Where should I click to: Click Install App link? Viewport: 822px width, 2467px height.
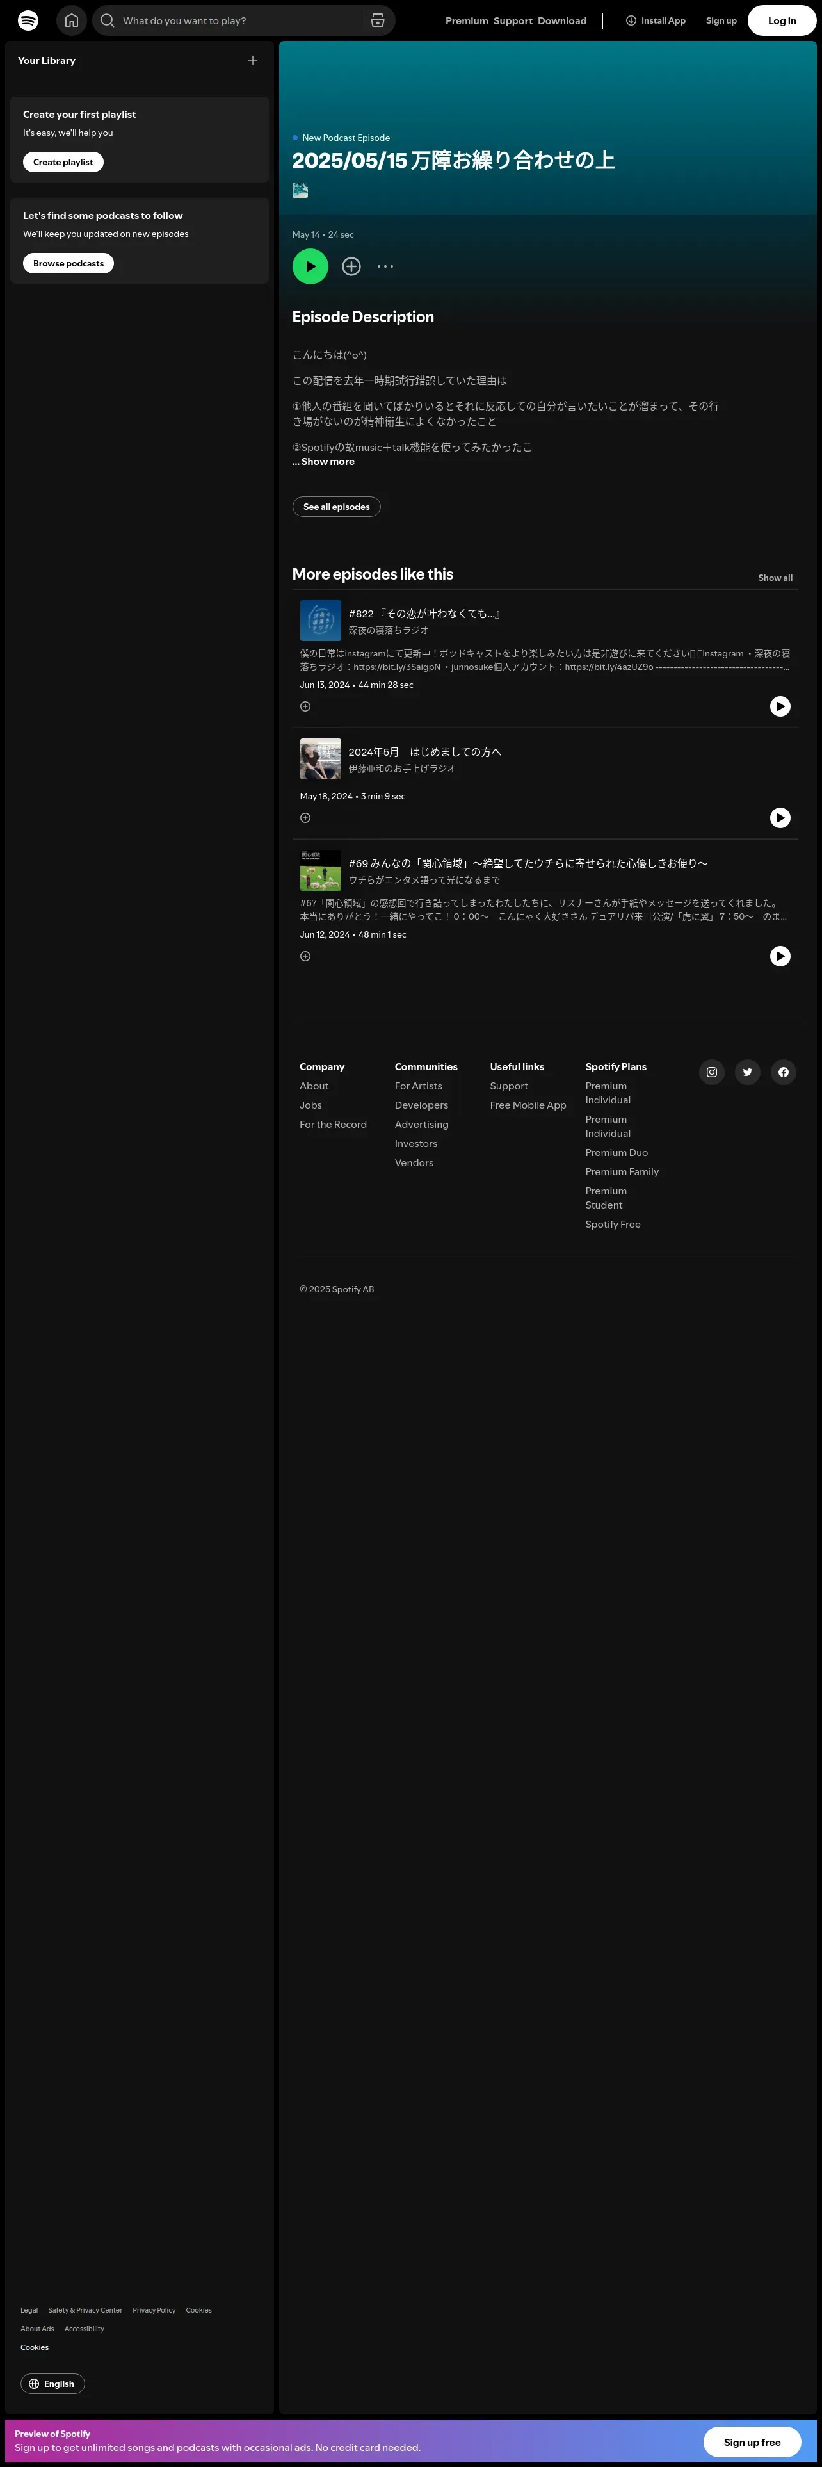[656, 20]
